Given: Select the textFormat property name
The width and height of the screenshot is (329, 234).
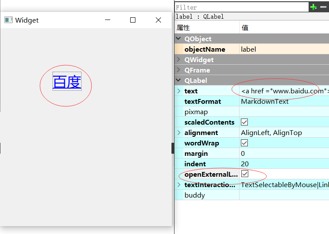Looking at the screenshot, I should (203, 101).
